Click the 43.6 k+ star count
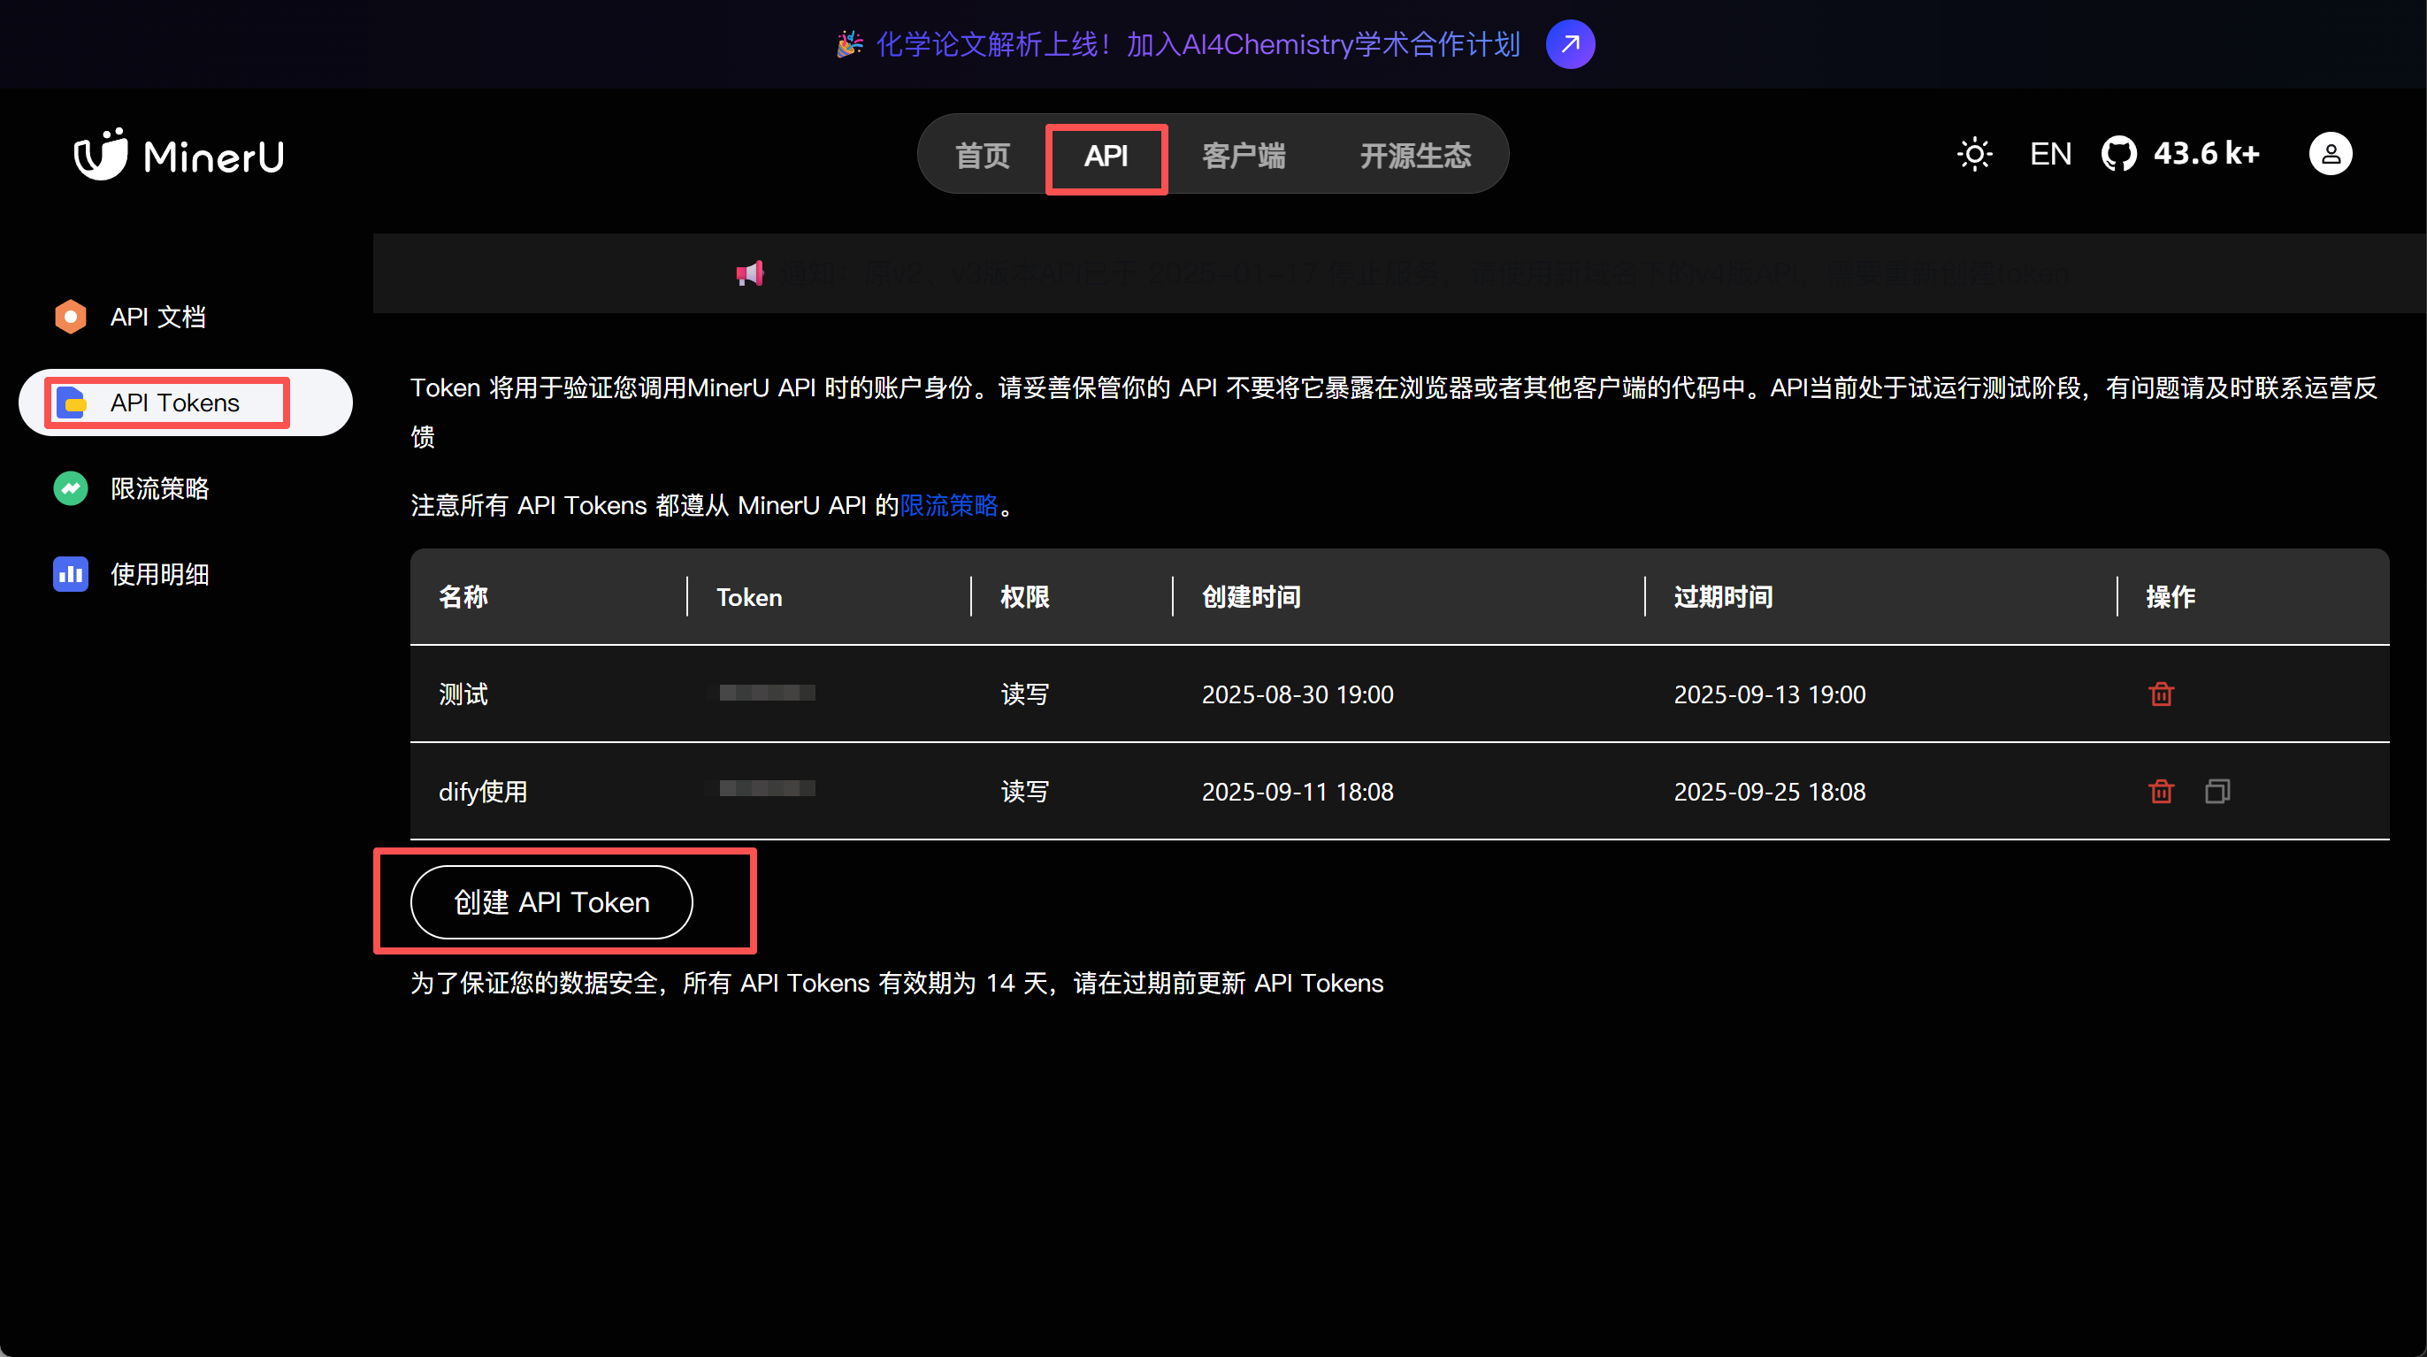 click(x=2206, y=154)
